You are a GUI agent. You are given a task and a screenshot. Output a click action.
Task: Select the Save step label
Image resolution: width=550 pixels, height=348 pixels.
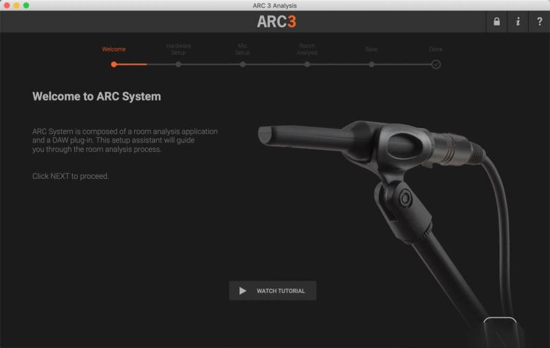(371, 49)
